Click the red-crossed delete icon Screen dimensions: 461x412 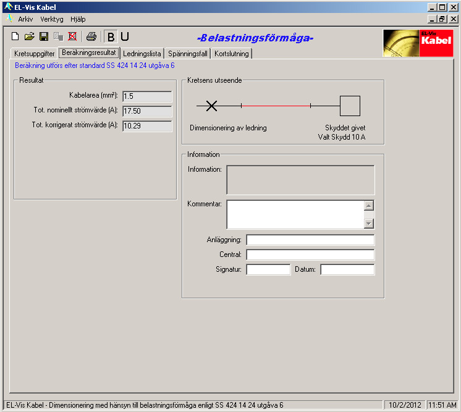tap(72, 36)
